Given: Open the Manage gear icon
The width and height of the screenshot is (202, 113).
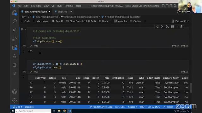Looking at the screenshot, I should point(15,100).
